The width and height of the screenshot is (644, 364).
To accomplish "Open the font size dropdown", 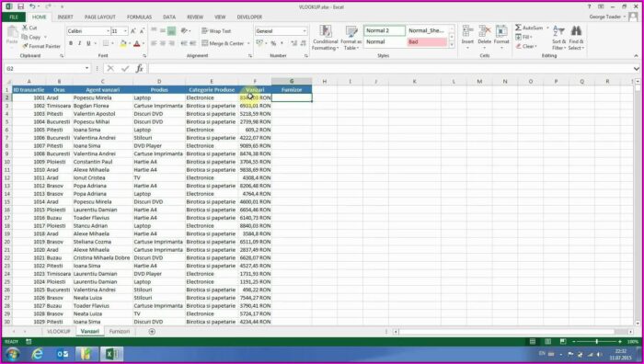I will [x=125, y=31].
